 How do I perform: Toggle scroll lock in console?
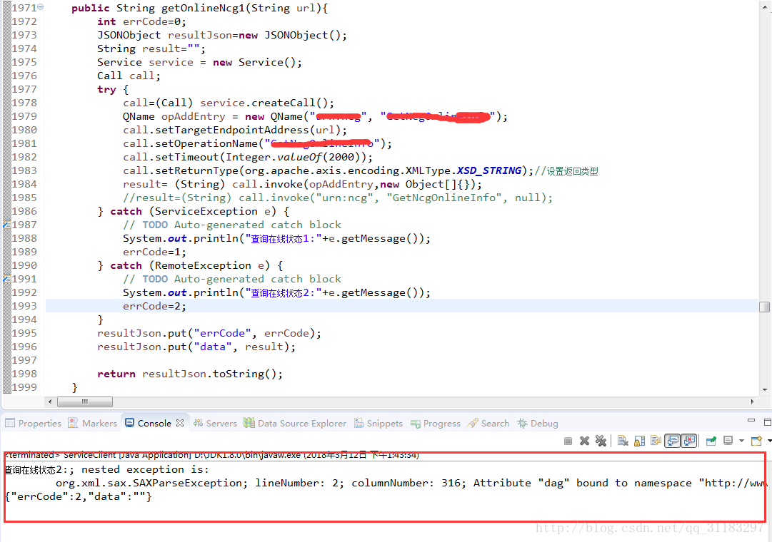(640, 441)
